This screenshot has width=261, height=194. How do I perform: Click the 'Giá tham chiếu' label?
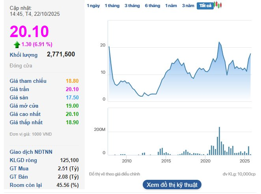pyautogui.click(x=28, y=81)
